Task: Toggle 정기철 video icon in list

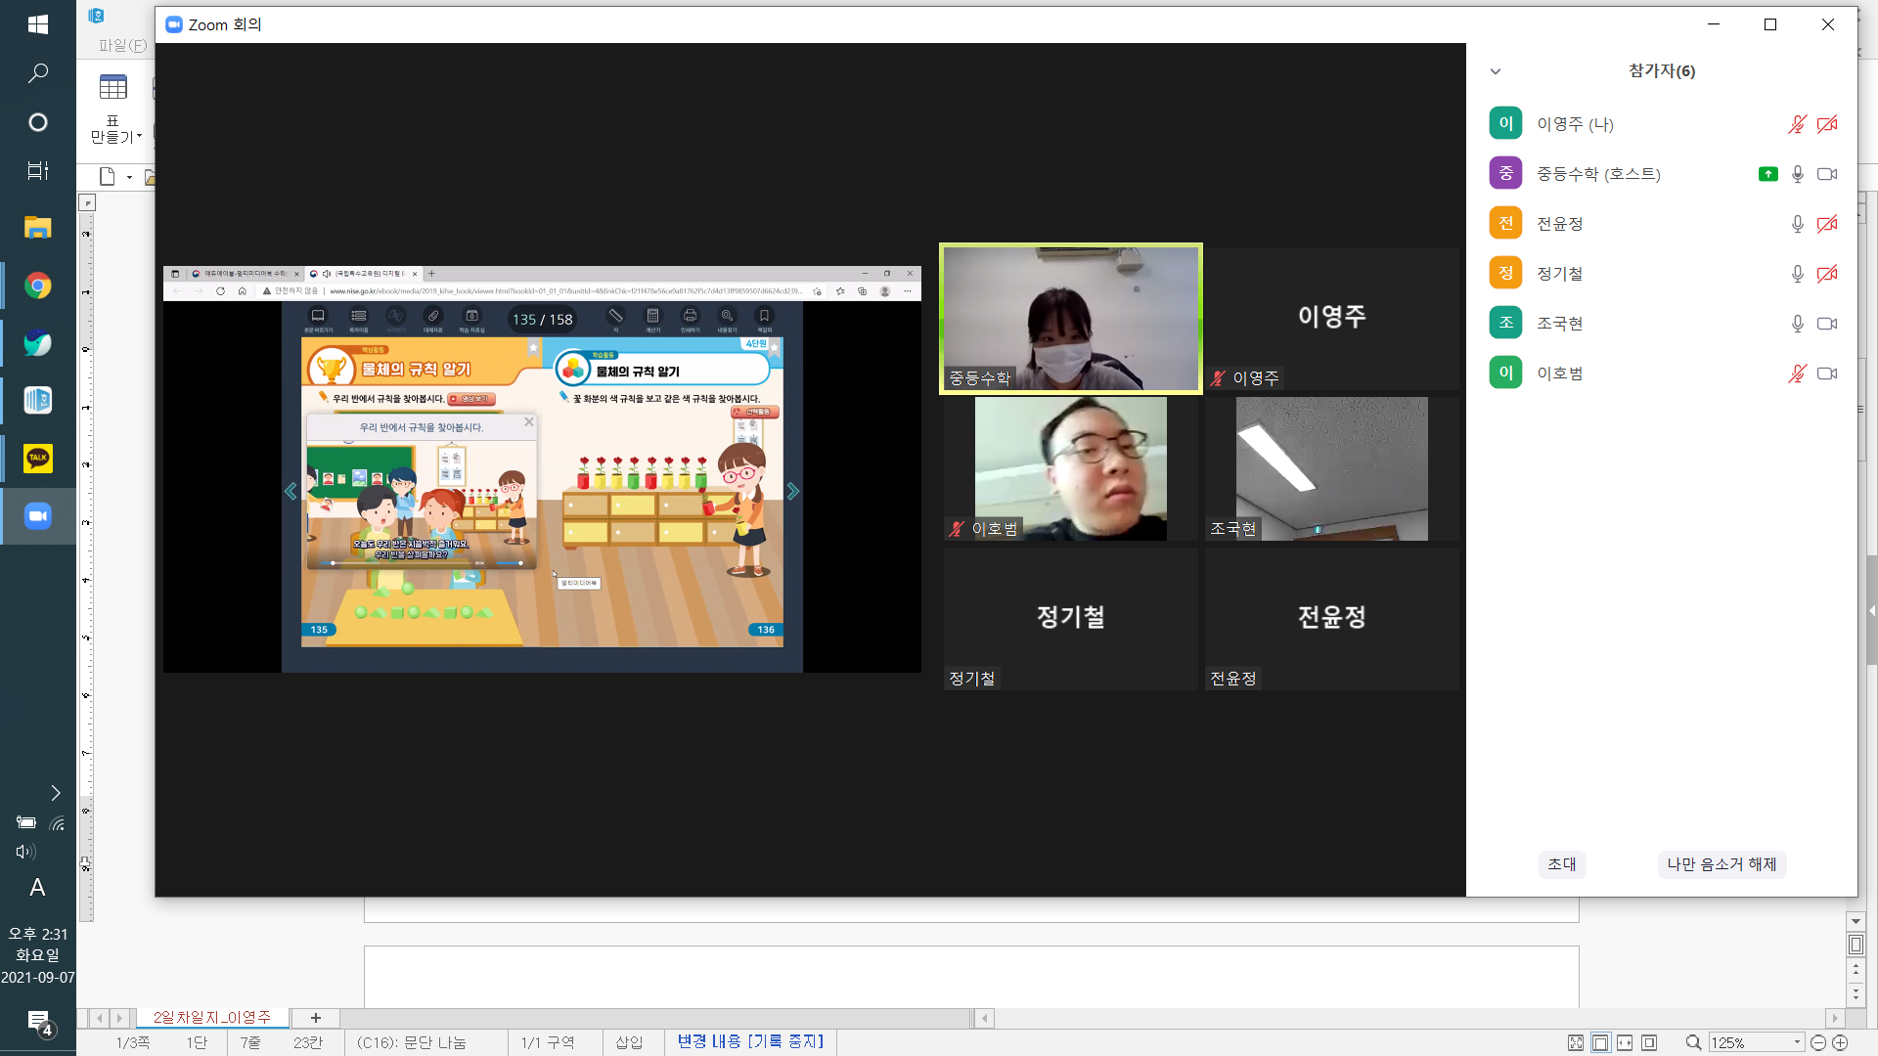Action: 1827,274
